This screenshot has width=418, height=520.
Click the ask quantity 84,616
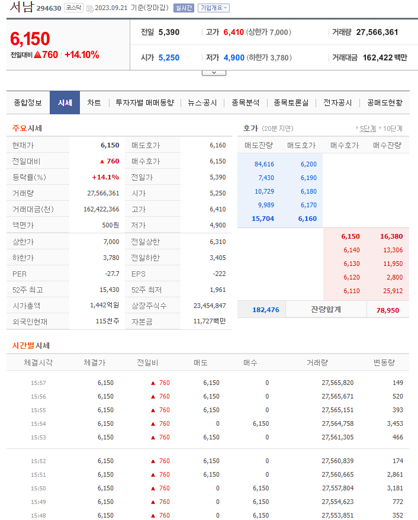tap(264, 164)
